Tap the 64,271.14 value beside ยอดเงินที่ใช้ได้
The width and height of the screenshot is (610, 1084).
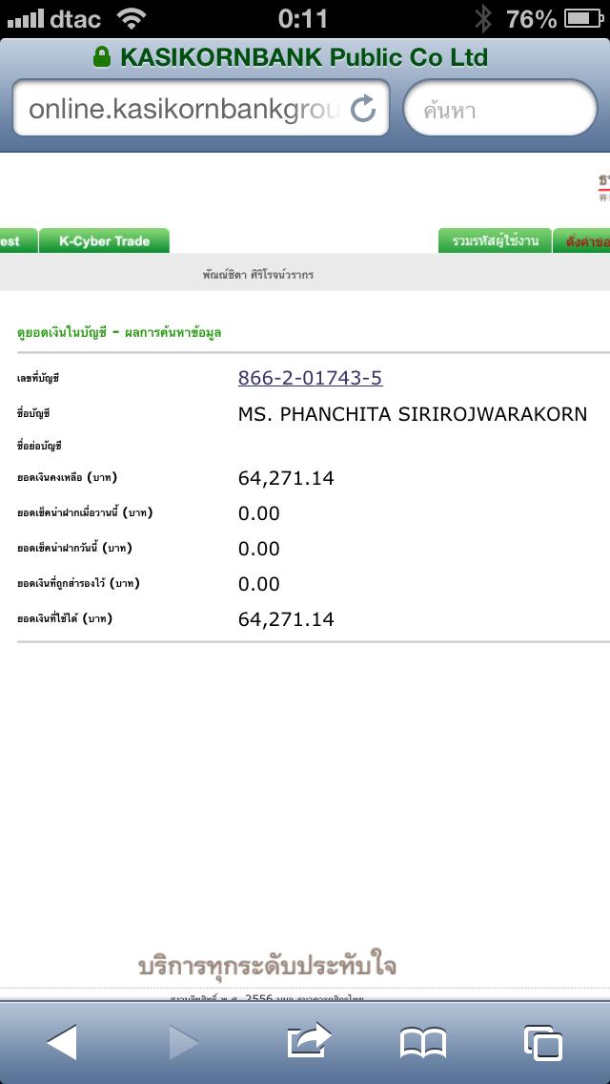point(286,618)
